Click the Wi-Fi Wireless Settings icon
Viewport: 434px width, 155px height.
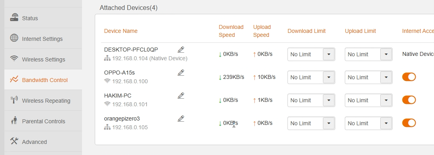14,58
